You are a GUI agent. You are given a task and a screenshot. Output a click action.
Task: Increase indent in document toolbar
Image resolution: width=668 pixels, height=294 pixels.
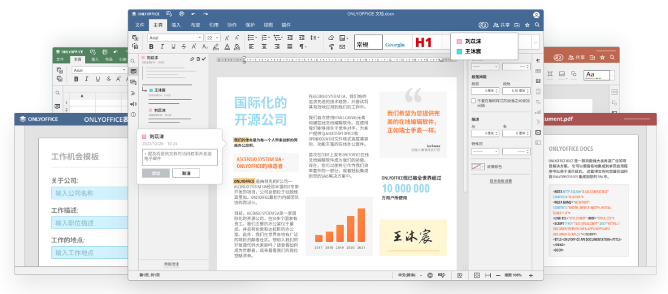coord(302,38)
